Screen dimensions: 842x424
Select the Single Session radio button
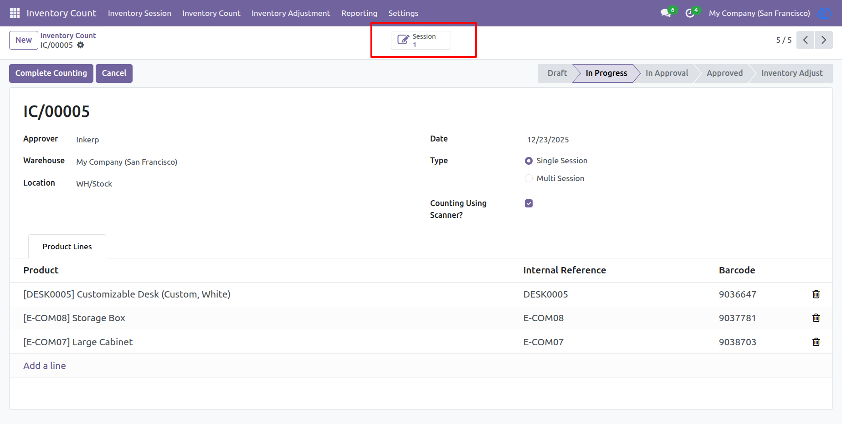tap(529, 161)
